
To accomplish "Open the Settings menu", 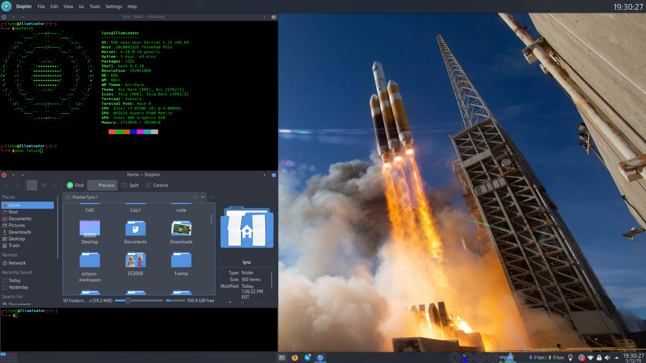I will click(x=114, y=6).
